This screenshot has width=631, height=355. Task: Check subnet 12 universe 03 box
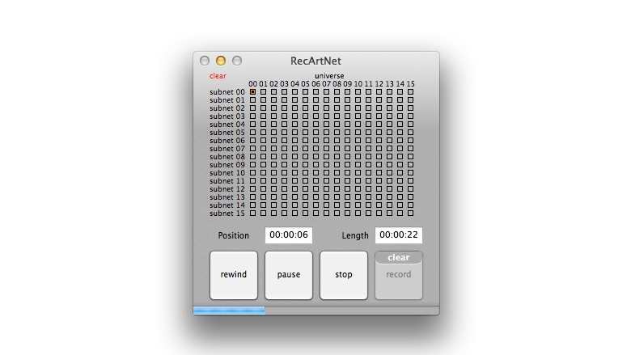coord(284,189)
